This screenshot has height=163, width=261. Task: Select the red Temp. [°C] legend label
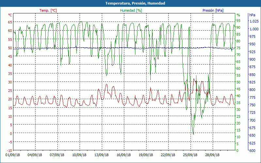48,10
